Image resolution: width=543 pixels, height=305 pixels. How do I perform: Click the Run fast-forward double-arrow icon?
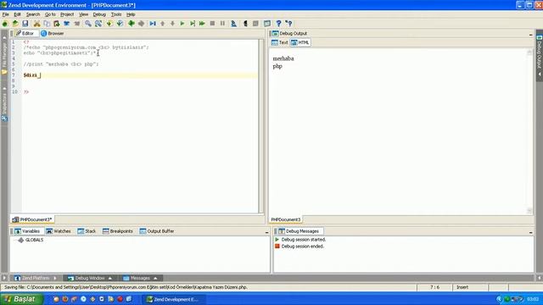[202, 24]
